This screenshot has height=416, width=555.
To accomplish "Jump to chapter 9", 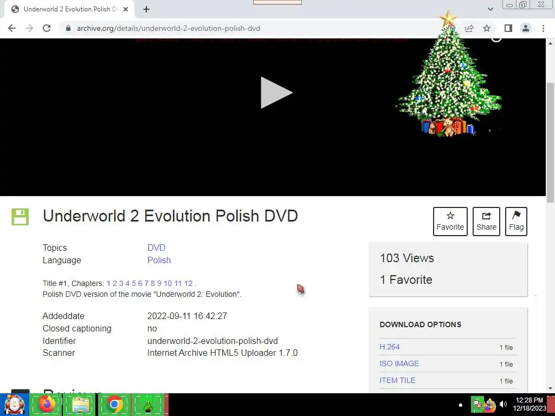I will coord(159,283).
